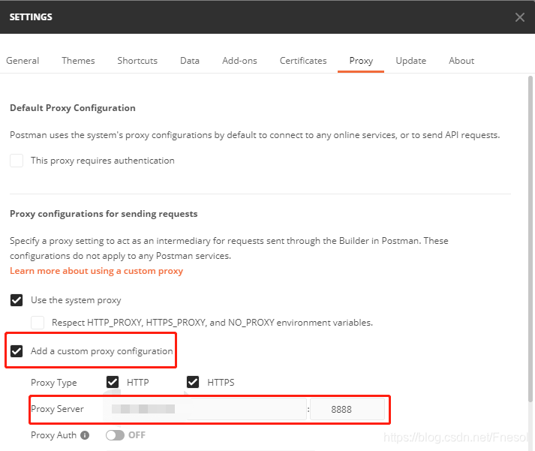The image size is (535, 451).
Task: Uncheck 'Add a custom proxy configuration'
Action: [x=17, y=351]
